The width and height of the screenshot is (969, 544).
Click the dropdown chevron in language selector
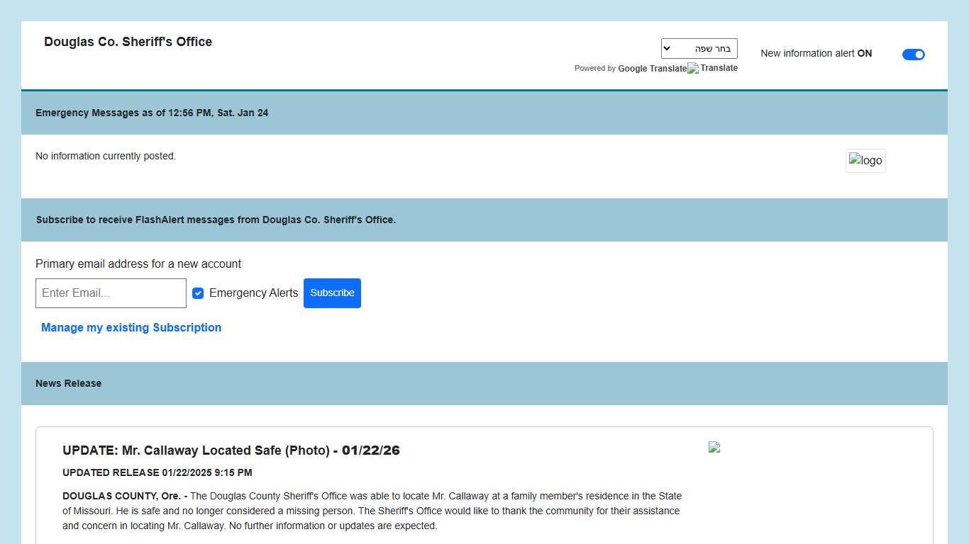(x=668, y=49)
